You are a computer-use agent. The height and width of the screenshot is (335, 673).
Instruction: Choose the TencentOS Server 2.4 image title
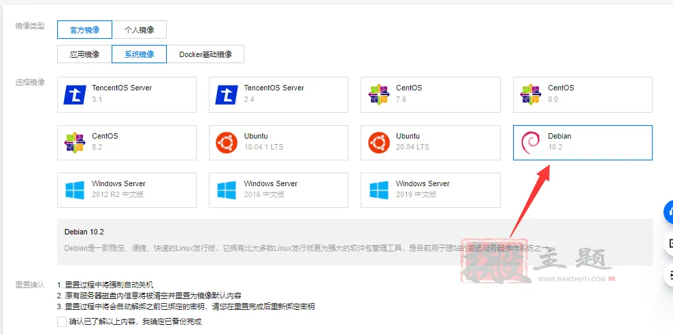tap(274, 88)
